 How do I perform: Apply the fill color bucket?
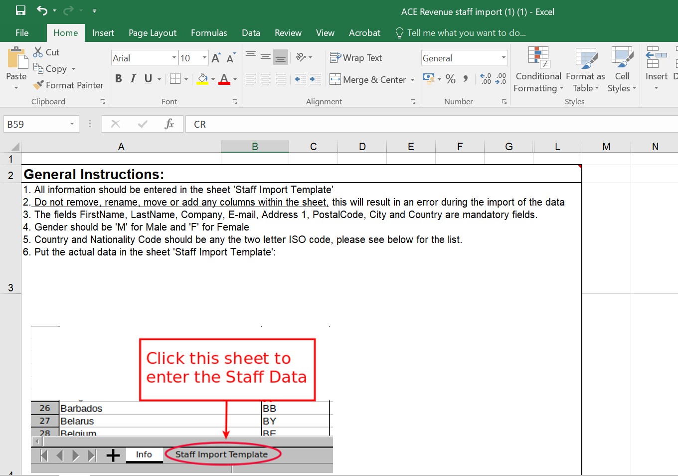coord(202,79)
